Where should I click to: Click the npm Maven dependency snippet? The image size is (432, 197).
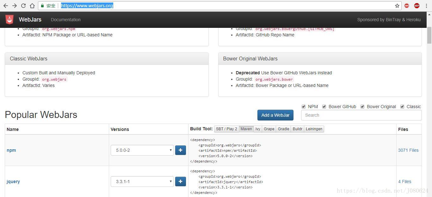point(226,151)
